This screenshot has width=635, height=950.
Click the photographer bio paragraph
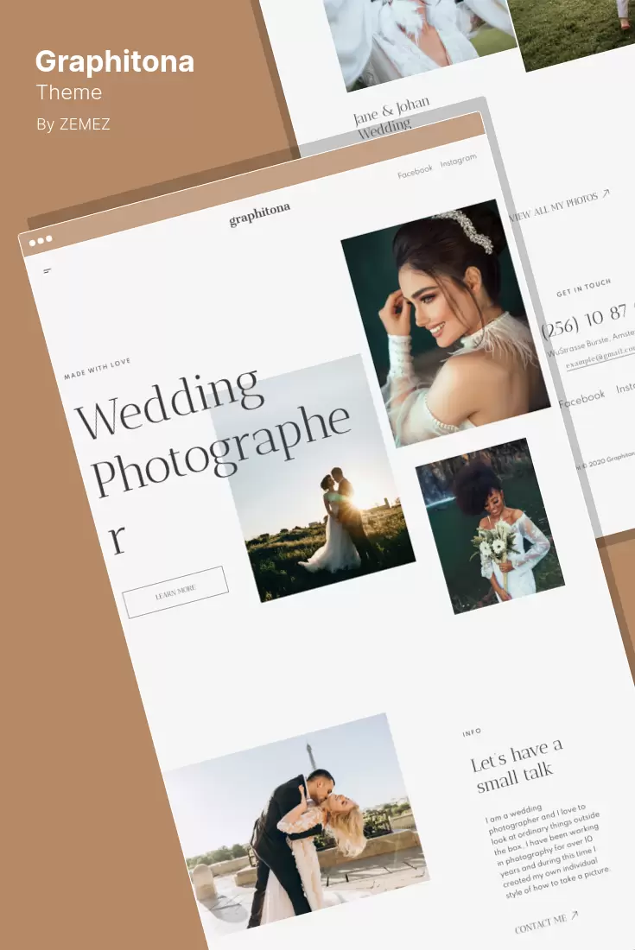tap(547, 851)
